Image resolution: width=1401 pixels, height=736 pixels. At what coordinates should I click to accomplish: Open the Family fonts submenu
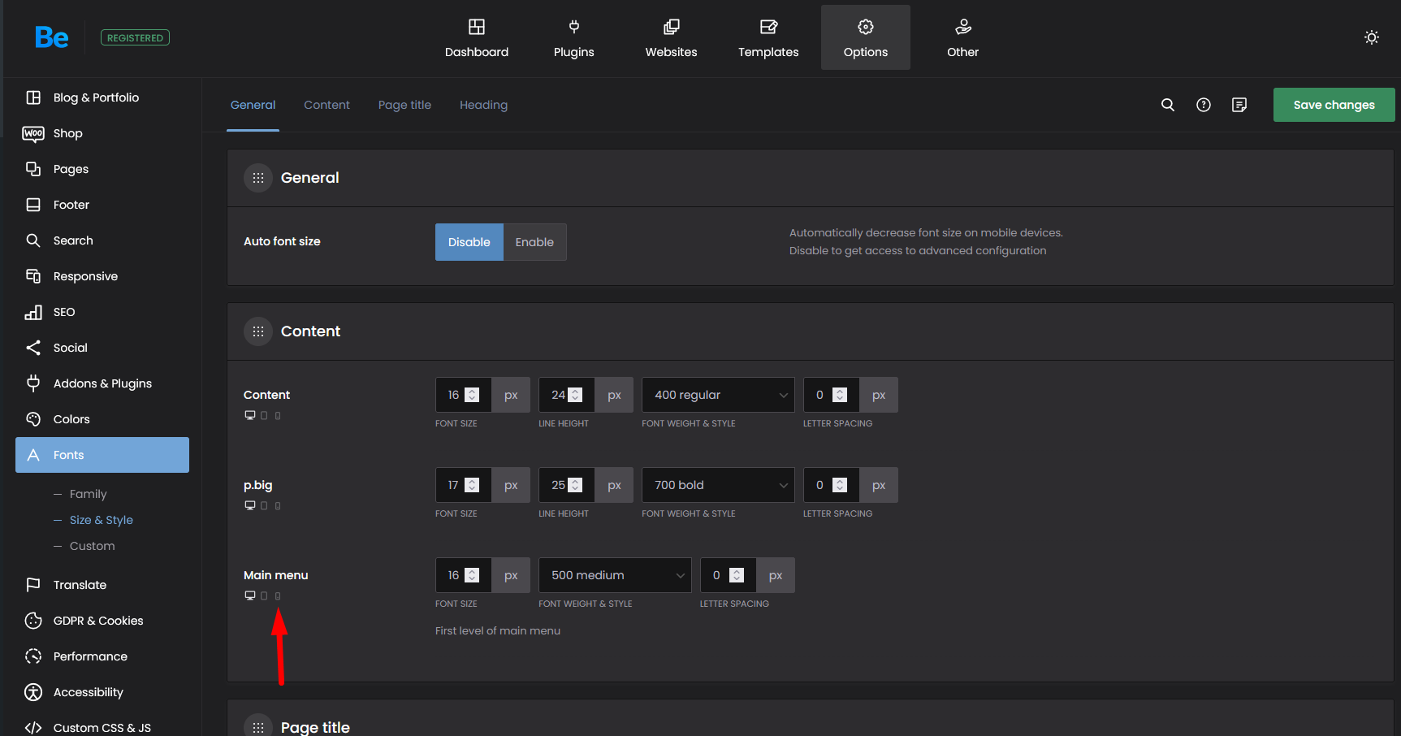click(88, 494)
